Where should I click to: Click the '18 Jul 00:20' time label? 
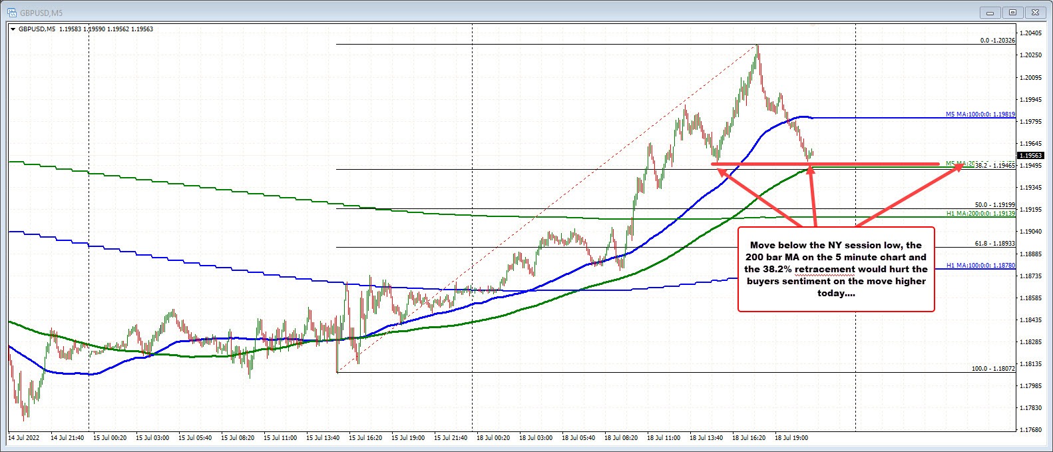tap(493, 439)
